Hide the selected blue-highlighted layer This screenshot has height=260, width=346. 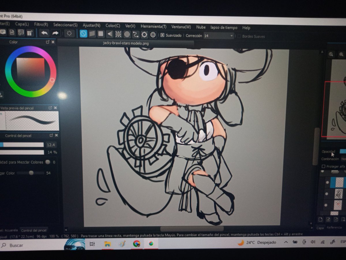click(327, 183)
